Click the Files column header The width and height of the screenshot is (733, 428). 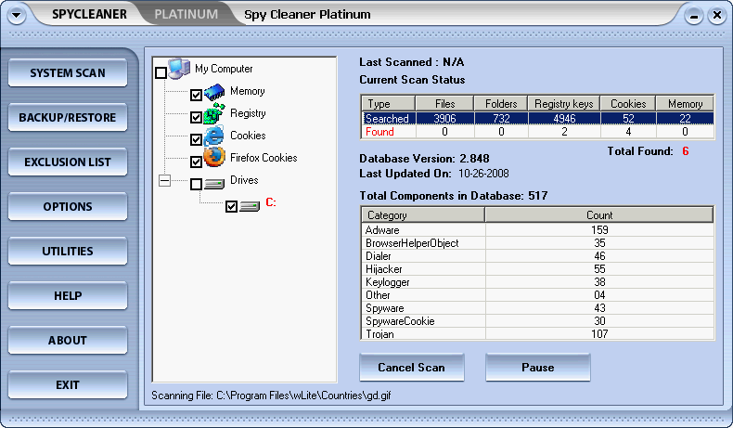tap(444, 103)
